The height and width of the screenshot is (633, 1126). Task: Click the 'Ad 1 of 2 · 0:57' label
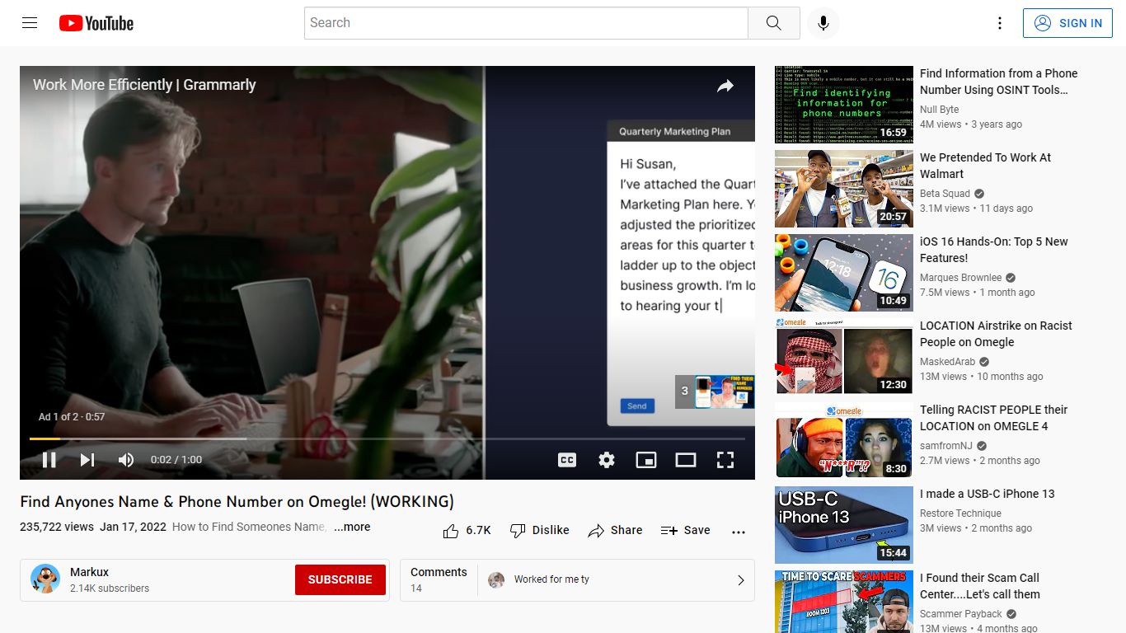pyautogui.click(x=72, y=417)
